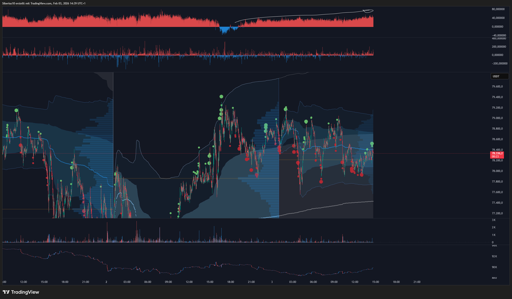512x299 pixels.
Task: Click the 77.800,0 price axis label
Action: [497, 182]
